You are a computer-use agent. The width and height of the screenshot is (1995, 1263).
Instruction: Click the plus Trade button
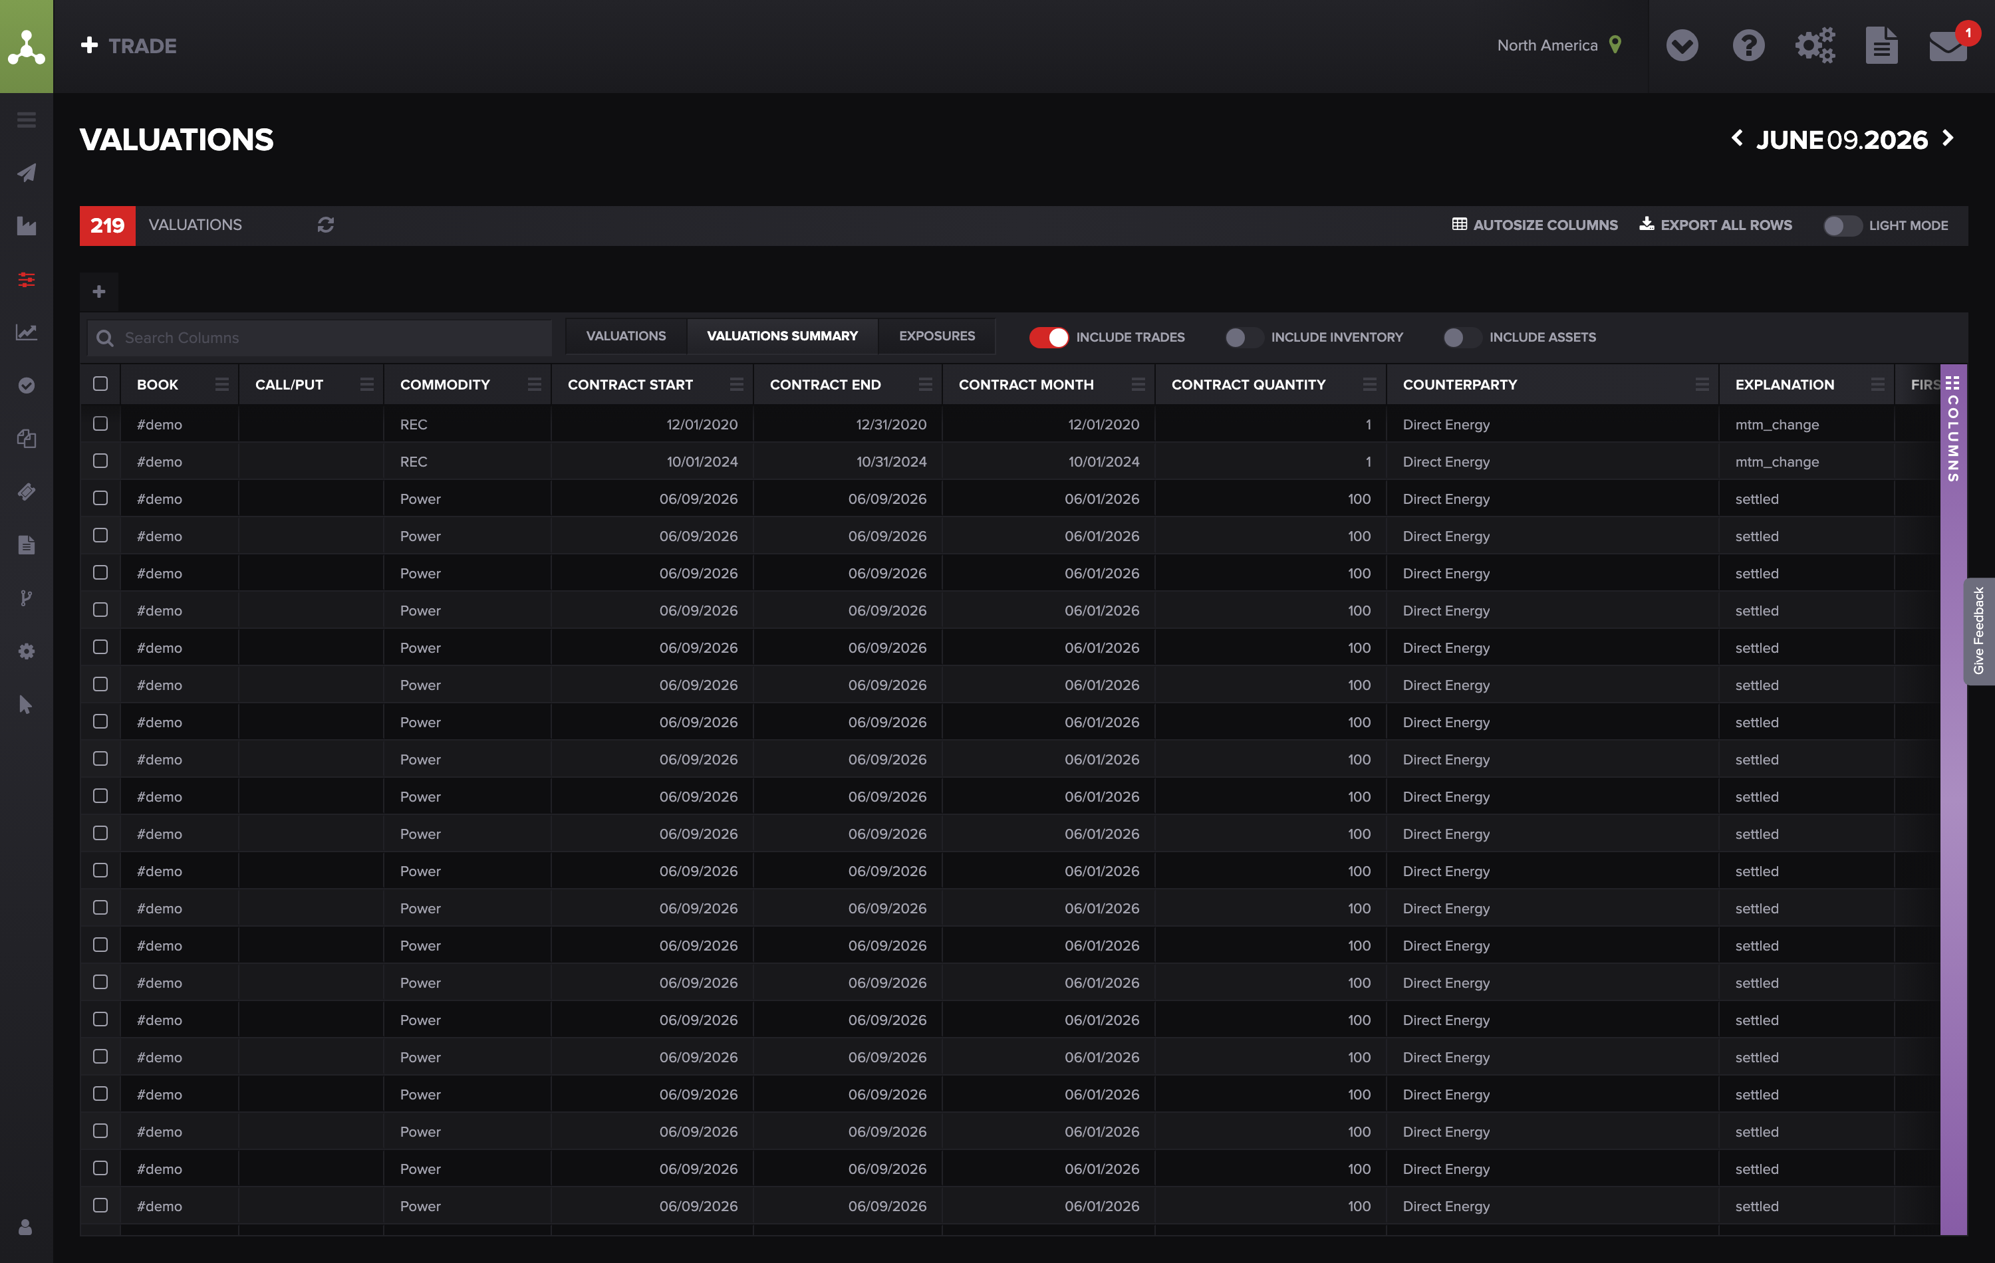128,46
